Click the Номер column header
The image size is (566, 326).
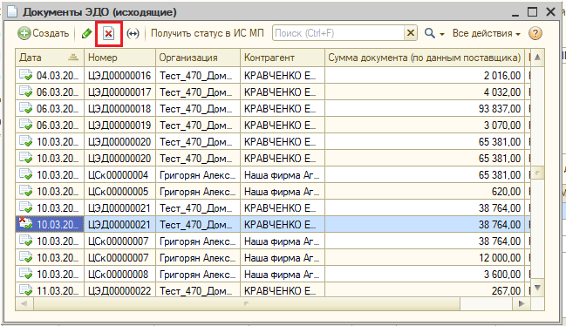(x=119, y=58)
